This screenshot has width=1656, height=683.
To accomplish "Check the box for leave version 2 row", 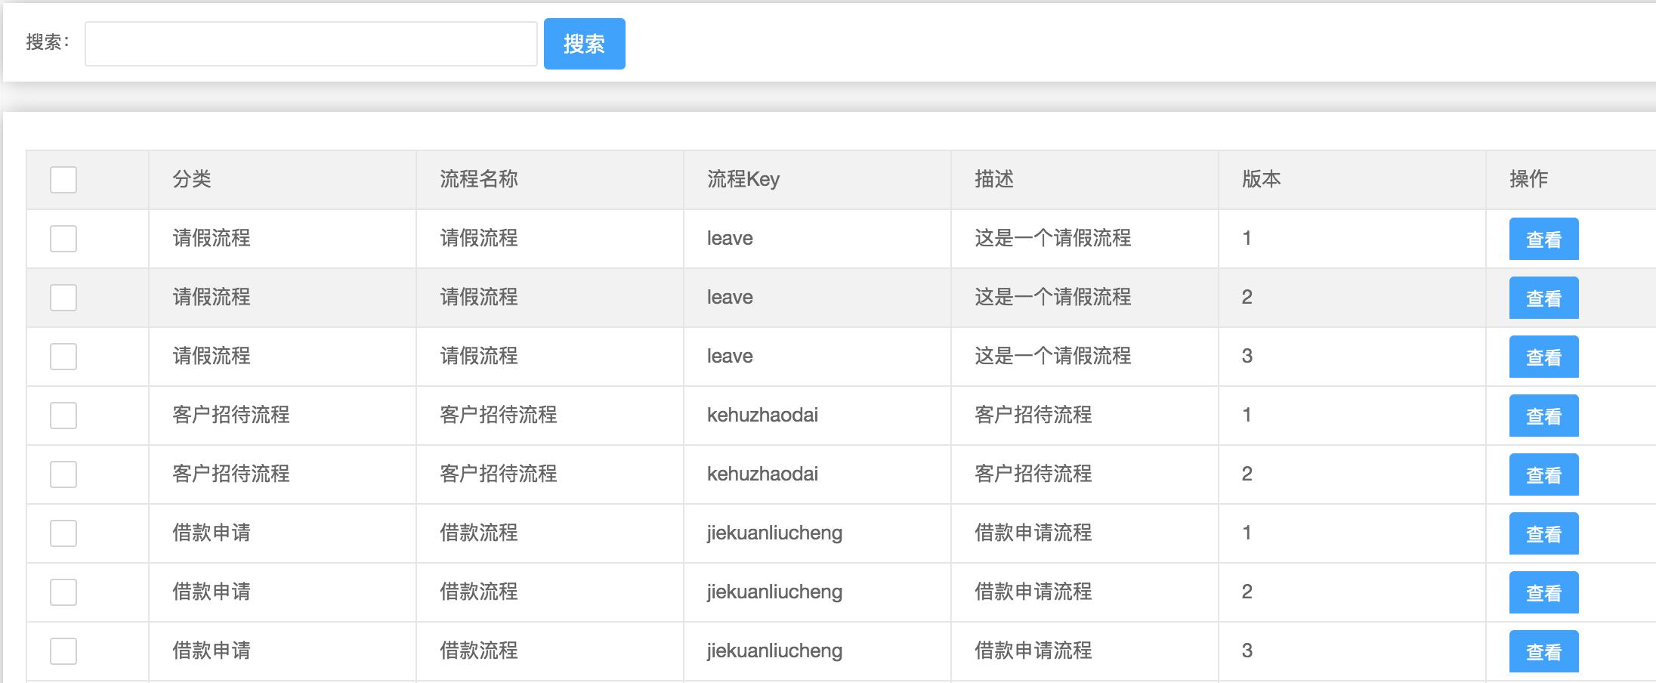I will click(x=63, y=298).
